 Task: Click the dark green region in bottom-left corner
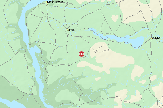(x=8, y=90)
